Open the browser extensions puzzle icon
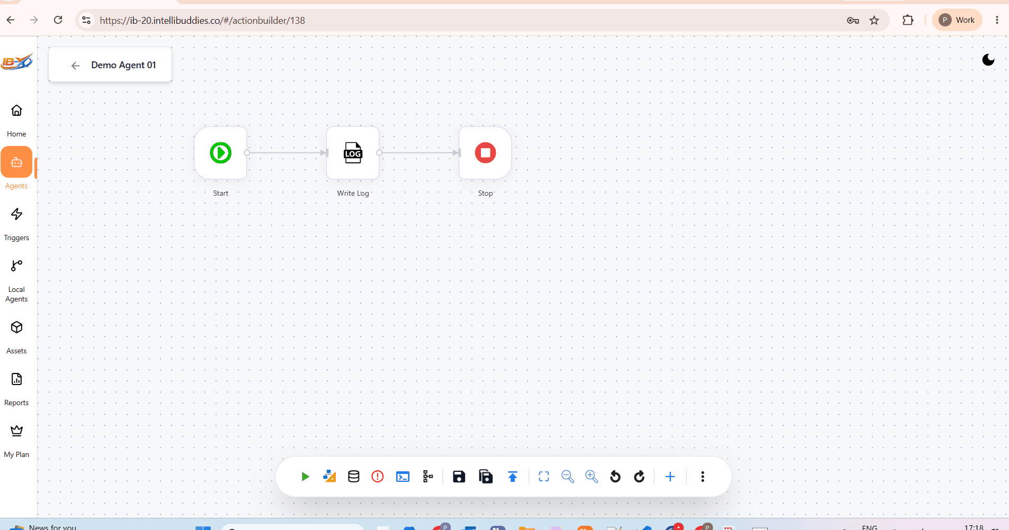 908,20
